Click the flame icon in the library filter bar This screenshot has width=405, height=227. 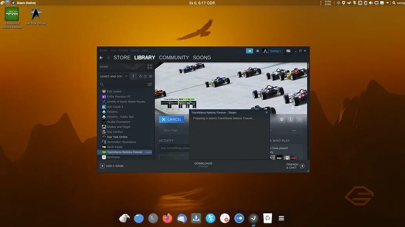pyautogui.click(x=140, y=76)
